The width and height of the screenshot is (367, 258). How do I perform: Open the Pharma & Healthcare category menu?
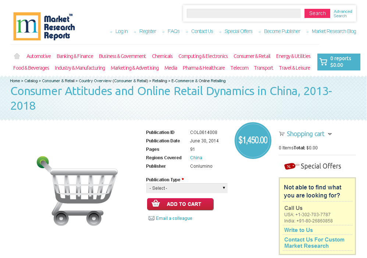(204, 68)
